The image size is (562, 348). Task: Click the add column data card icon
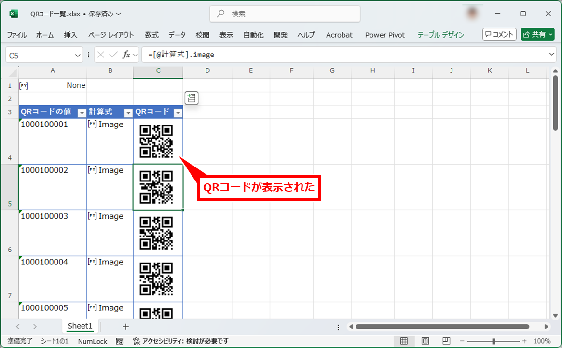point(192,98)
